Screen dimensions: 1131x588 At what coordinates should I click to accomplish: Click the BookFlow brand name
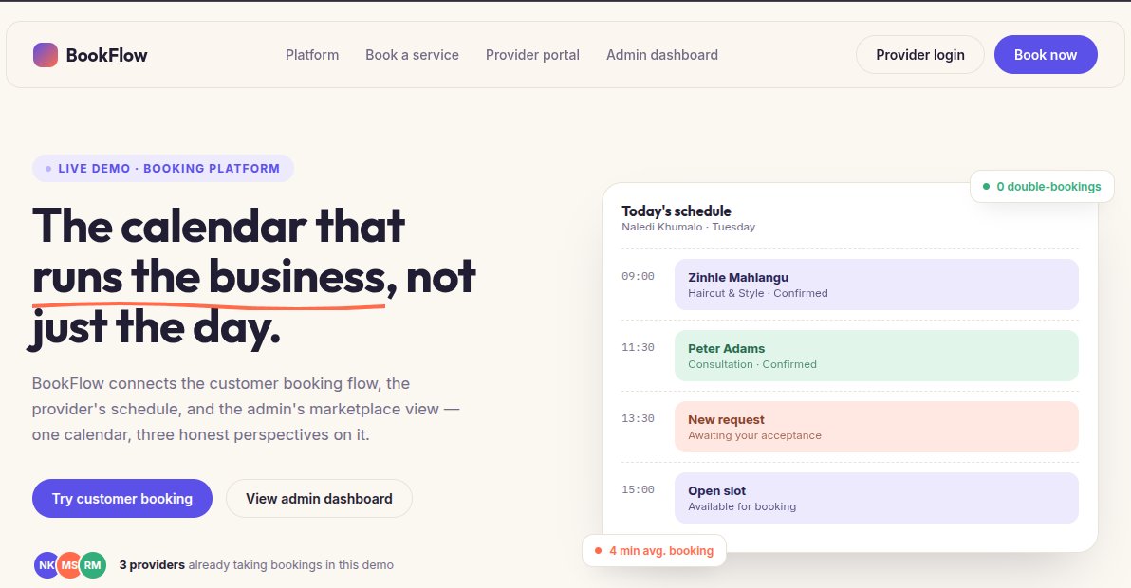click(x=107, y=55)
